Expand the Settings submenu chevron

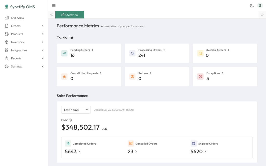43,67
